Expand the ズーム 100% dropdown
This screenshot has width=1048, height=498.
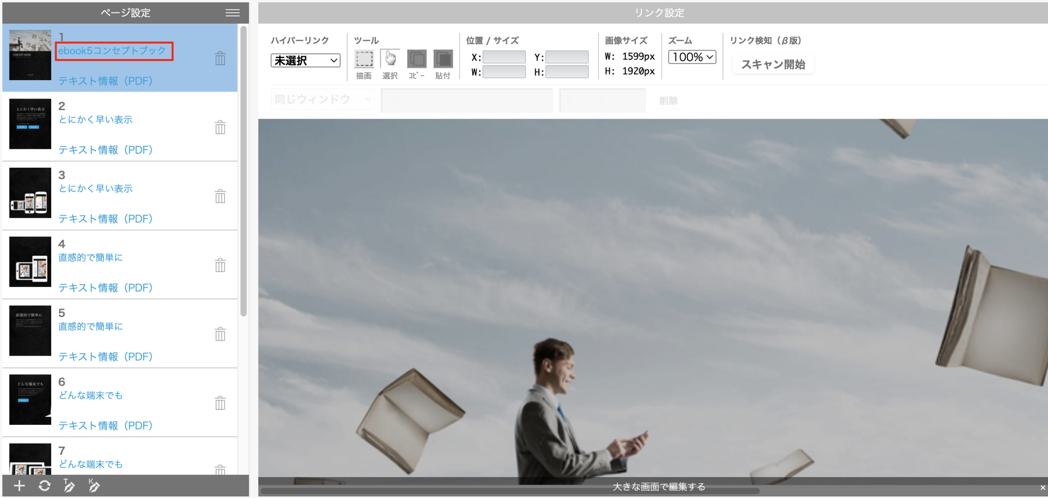point(692,57)
